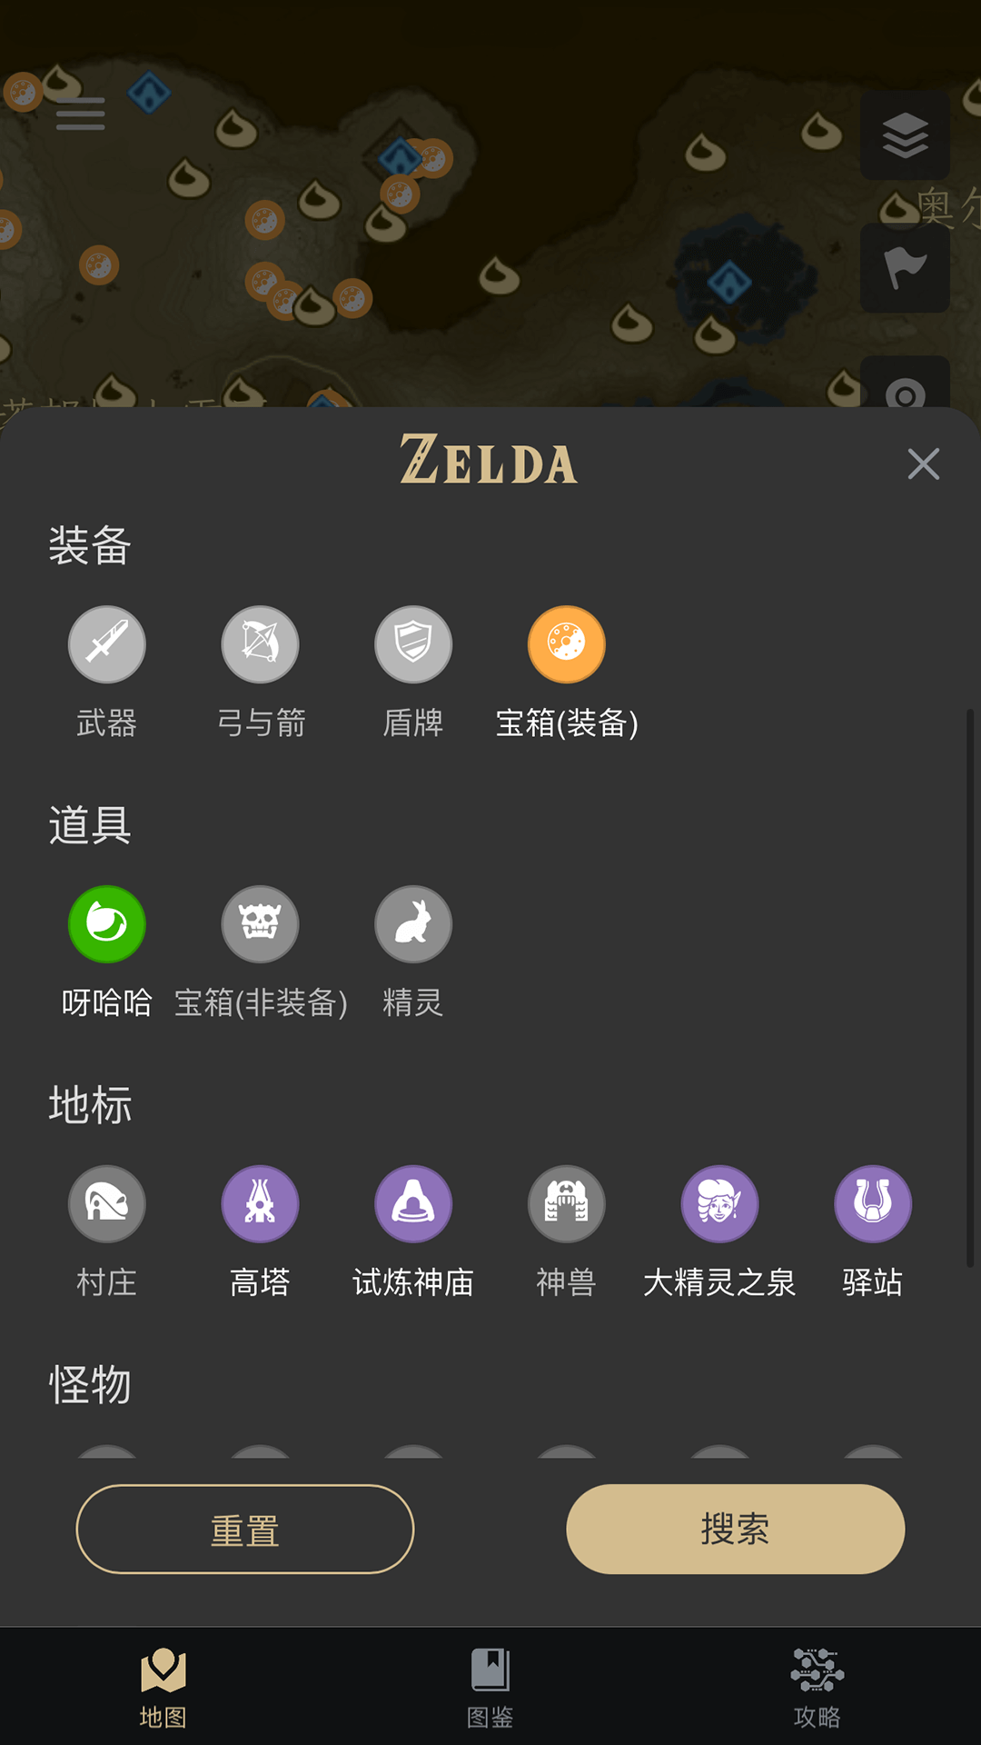
Task: Select the 精灵 fairy rabbit icon
Action: (x=412, y=923)
